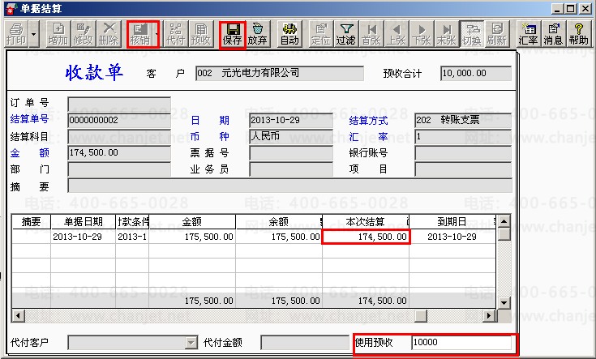Click the 票据号 field
This screenshot has width=596, height=359.
pos(291,152)
